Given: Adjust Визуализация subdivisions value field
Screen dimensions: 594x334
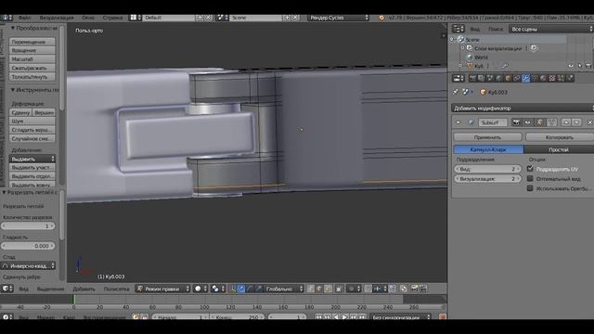Looking at the screenshot, I should click(487, 178).
